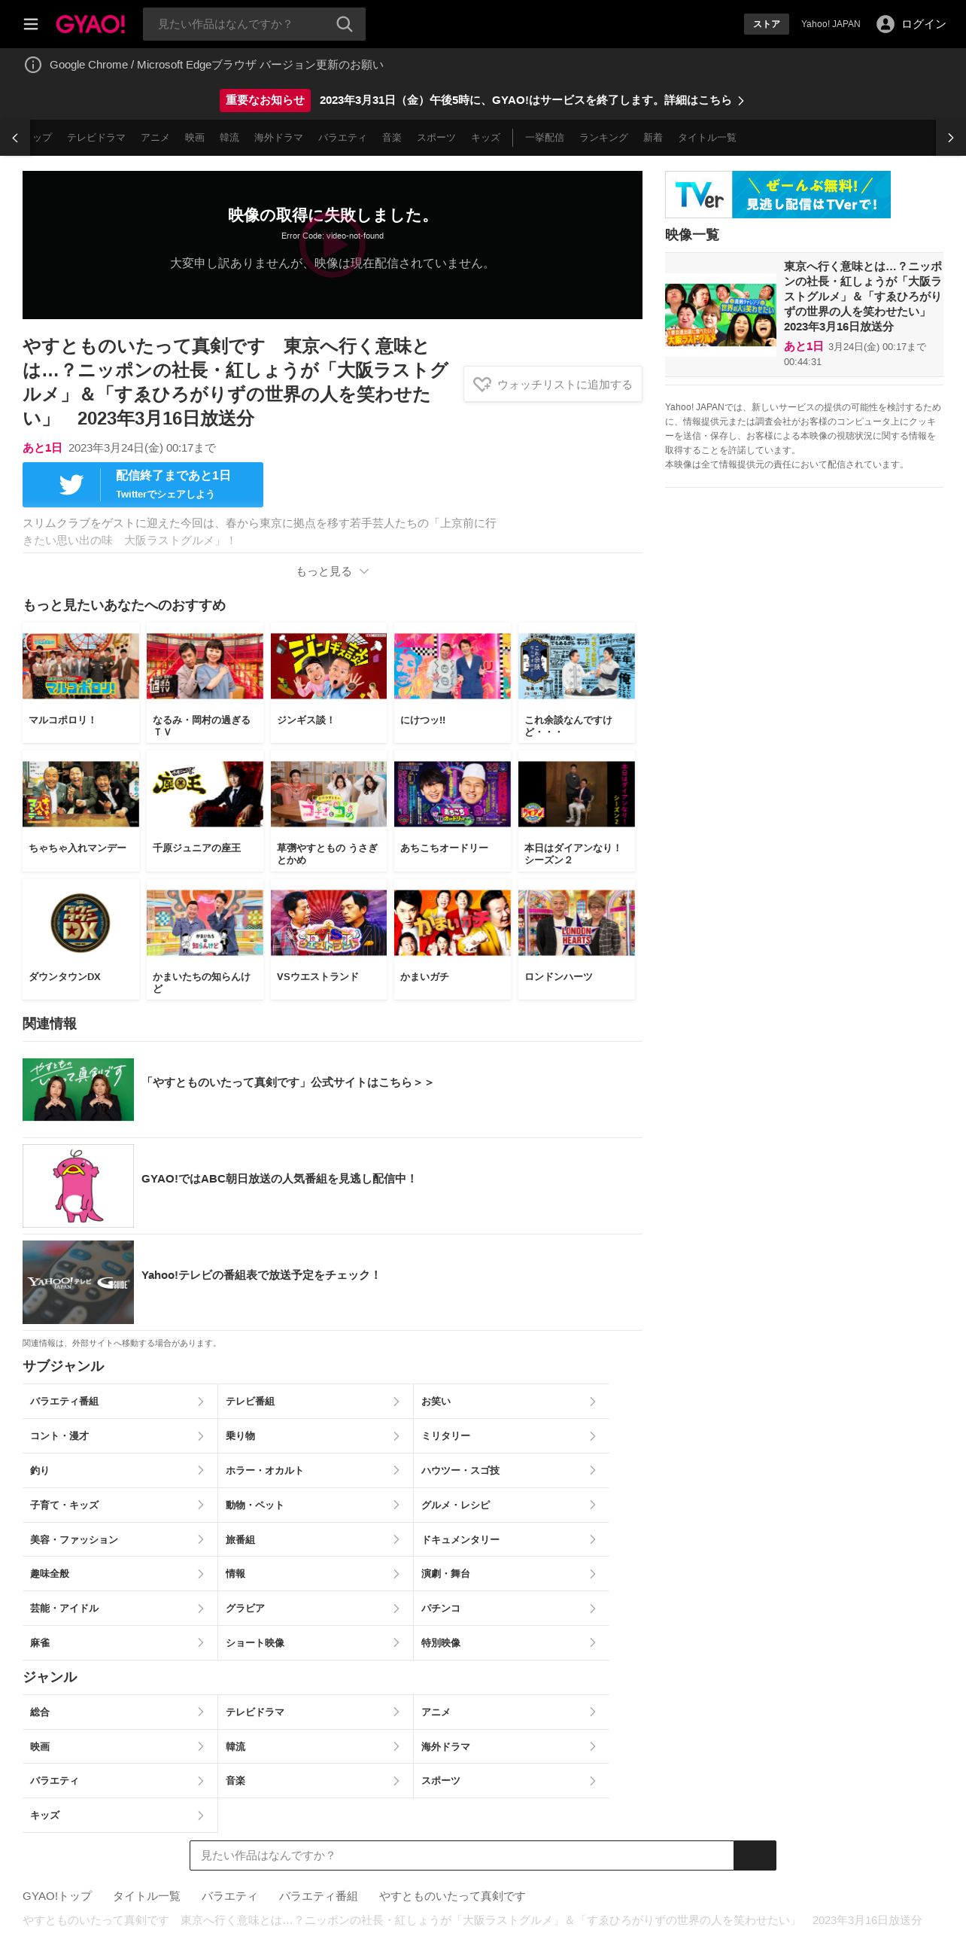
Task: Click the bottom search input field
Action: tap(462, 1855)
